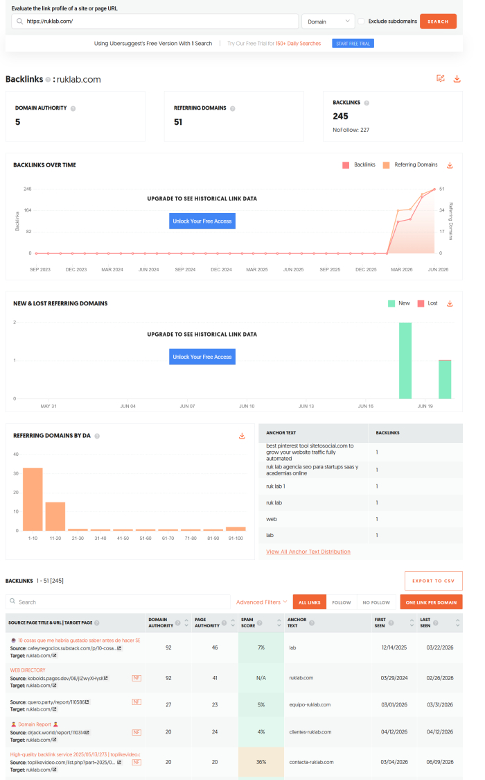Open the Referring Domains by DA info icon

pyautogui.click(x=97, y=436)
